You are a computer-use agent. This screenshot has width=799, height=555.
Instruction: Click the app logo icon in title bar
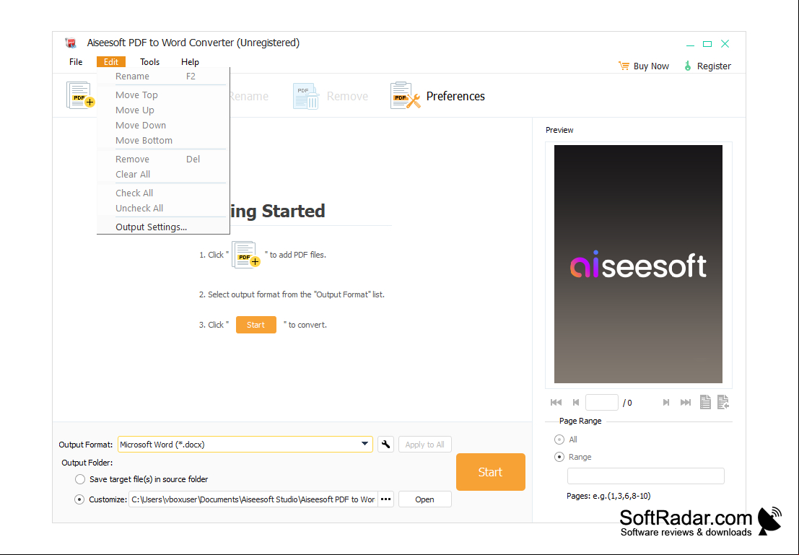pyautogui.click(x=71, y=43)
